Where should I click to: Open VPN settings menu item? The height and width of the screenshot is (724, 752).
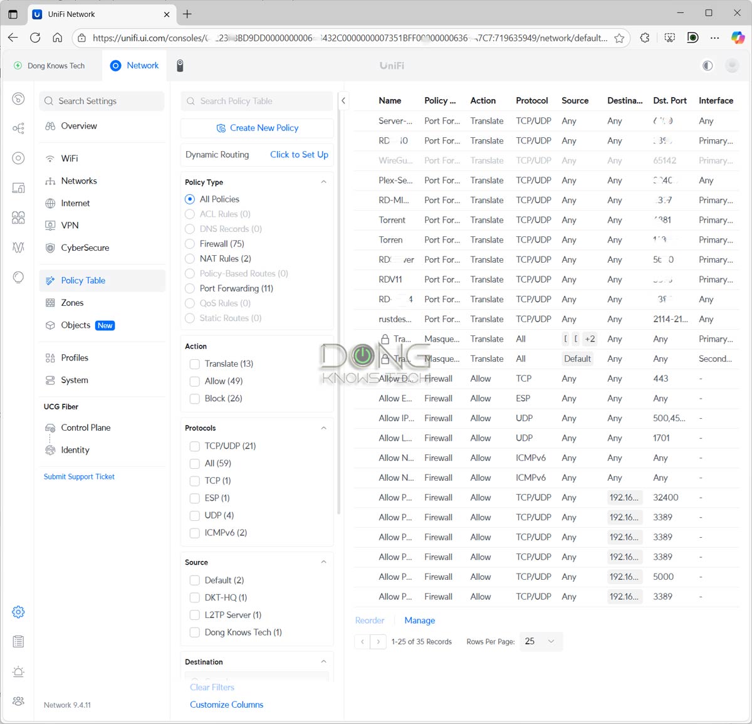(x=102, y=226)
